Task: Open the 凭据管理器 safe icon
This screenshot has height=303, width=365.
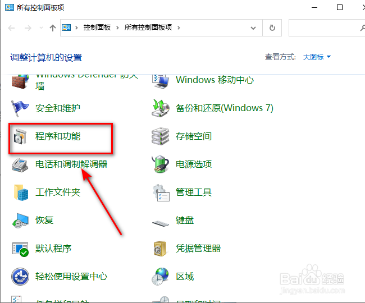Action: point(161,249)
